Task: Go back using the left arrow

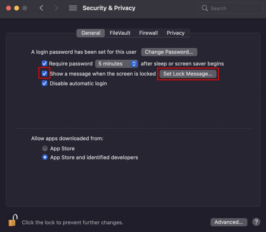Action: [x=42, y=8]
